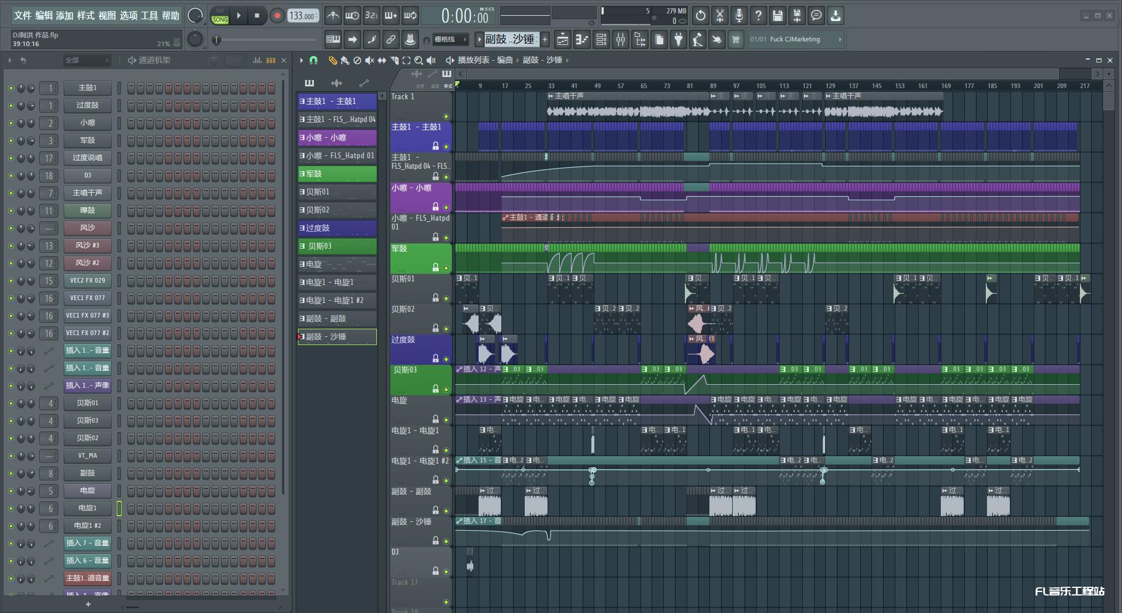Open the 添加 menu

click(x=65, y=16)
